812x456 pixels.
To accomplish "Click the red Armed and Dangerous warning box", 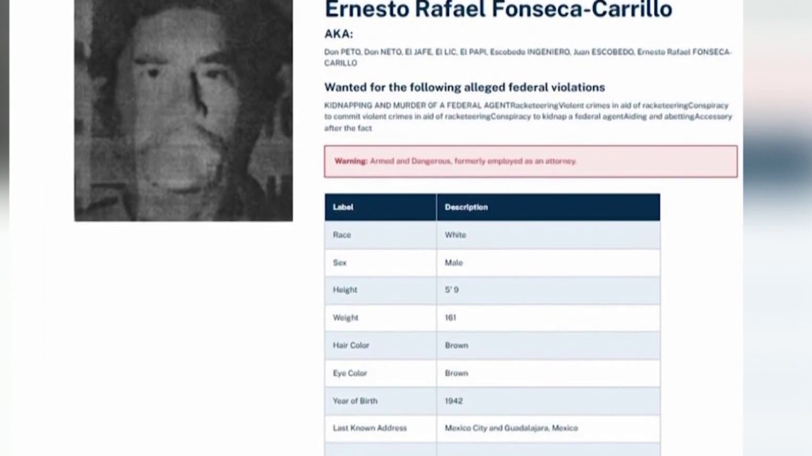I will [531, 161].
